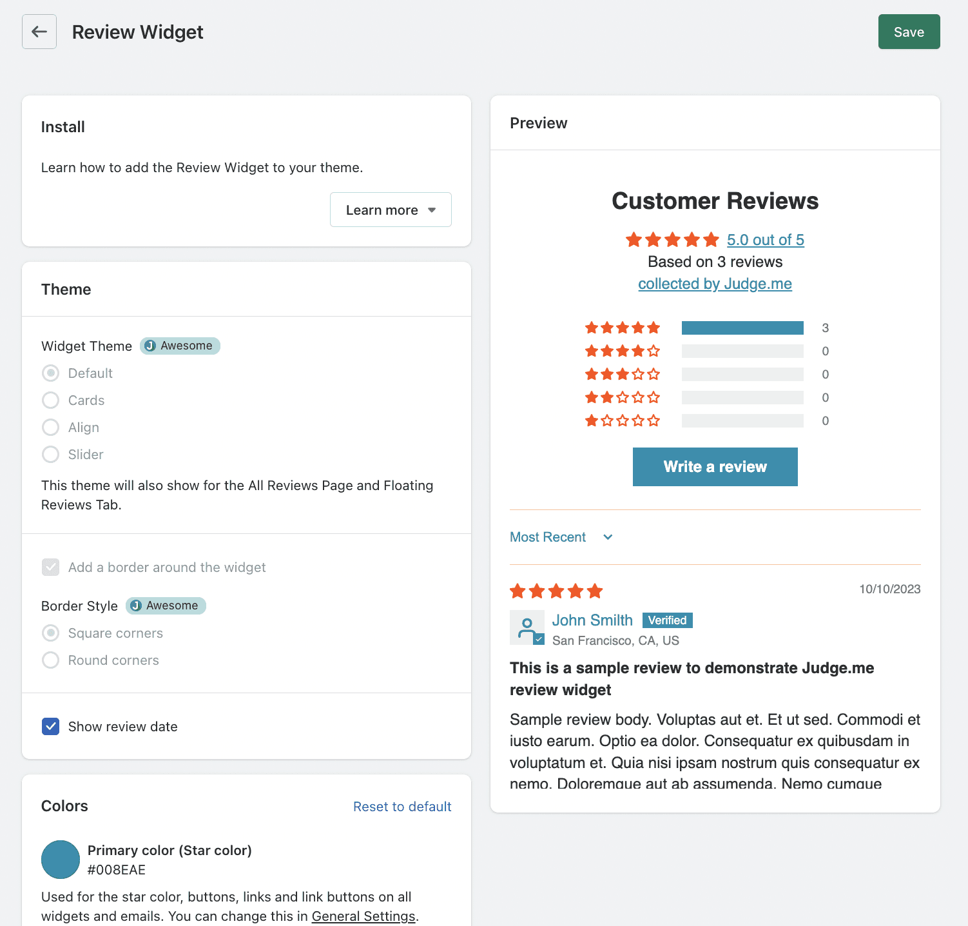This screenshot has width=968, height=926.
Task: Select the Slider widget theme option
Action: (51, 455)
